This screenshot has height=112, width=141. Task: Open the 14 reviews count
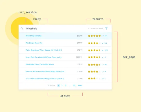tap(105, 71)
